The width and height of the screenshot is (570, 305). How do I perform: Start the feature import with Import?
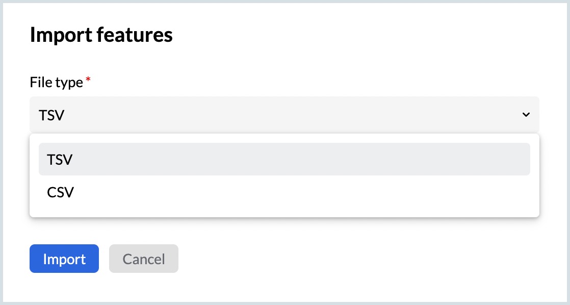(64, 259)
